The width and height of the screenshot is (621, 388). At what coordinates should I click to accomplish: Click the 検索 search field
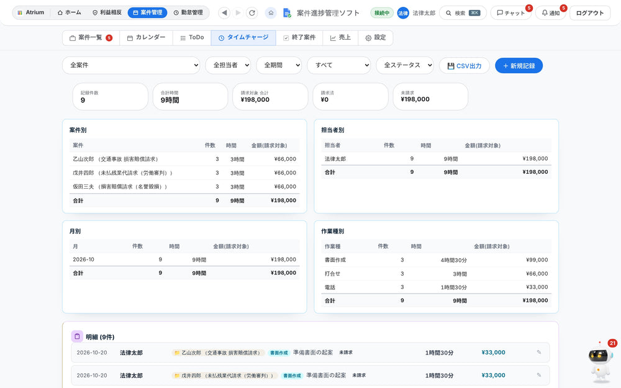[x=463, y=13]
